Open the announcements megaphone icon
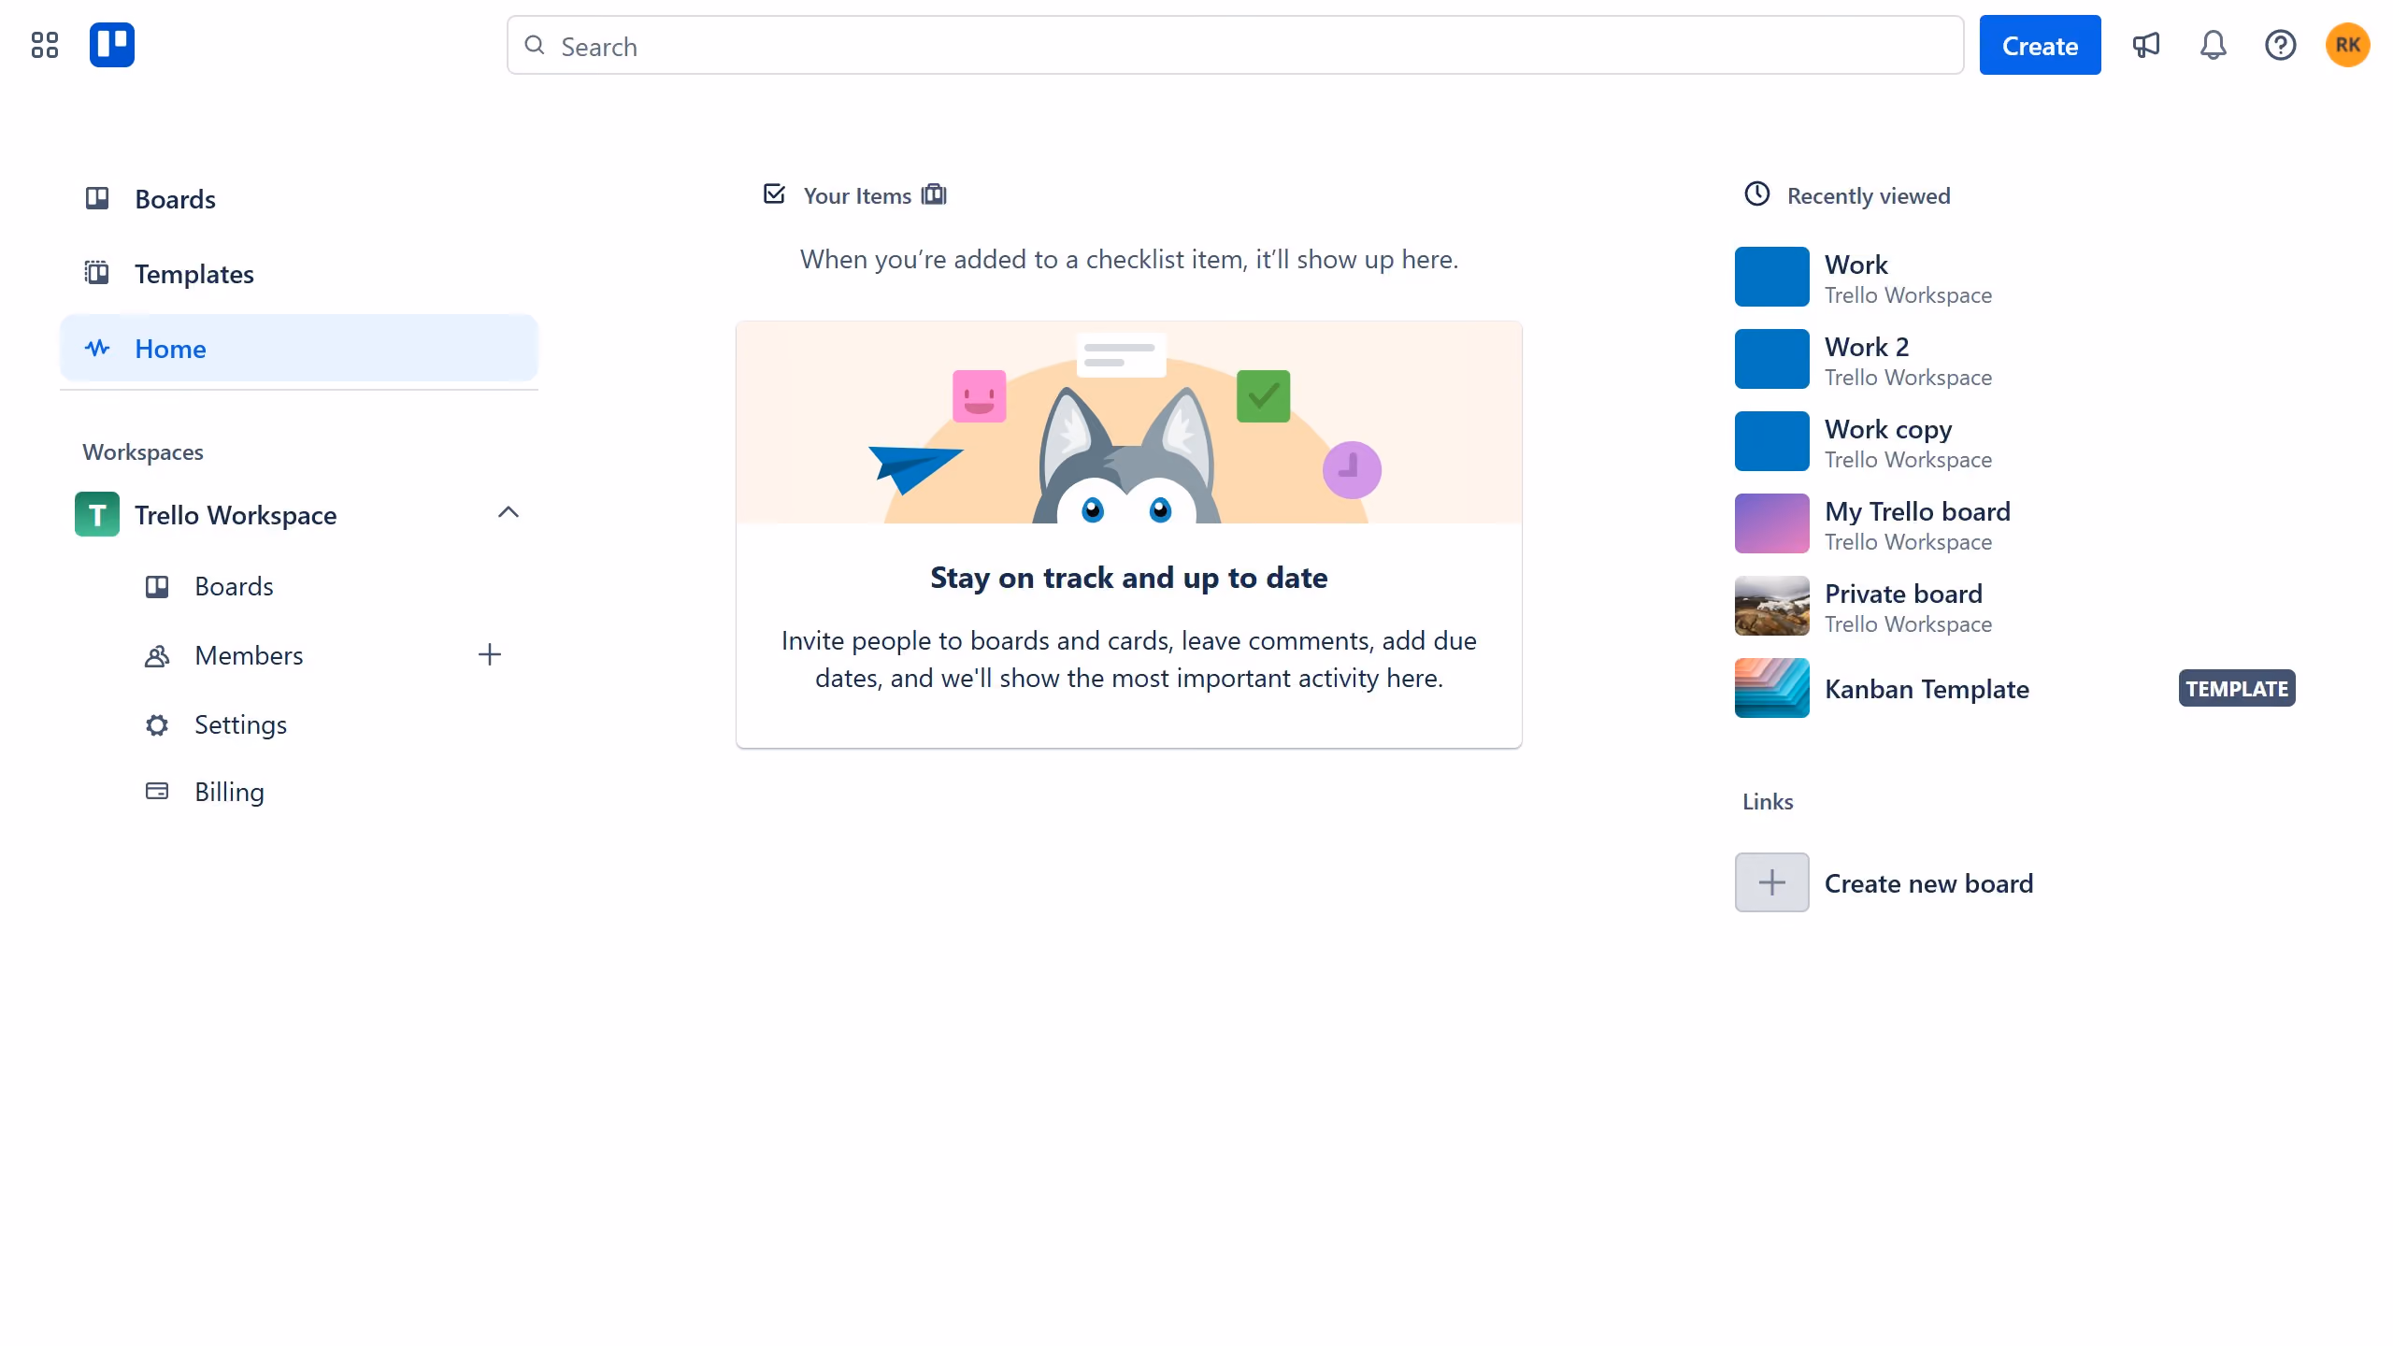Screen dimensions: 2393x1346 [x=2146, y=45]
